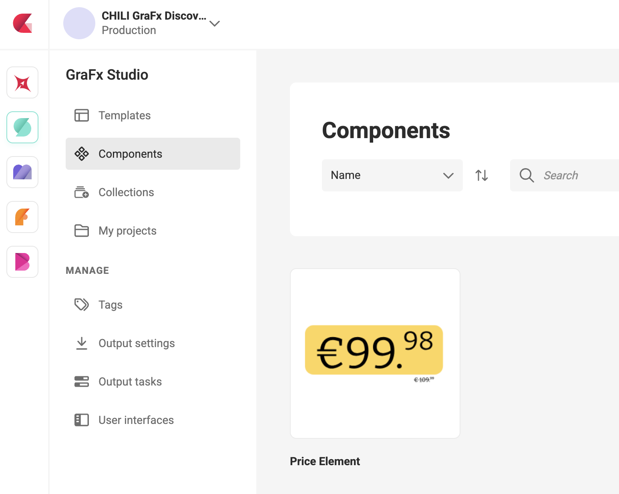Click the Components diamond icon

click(82, 153)
